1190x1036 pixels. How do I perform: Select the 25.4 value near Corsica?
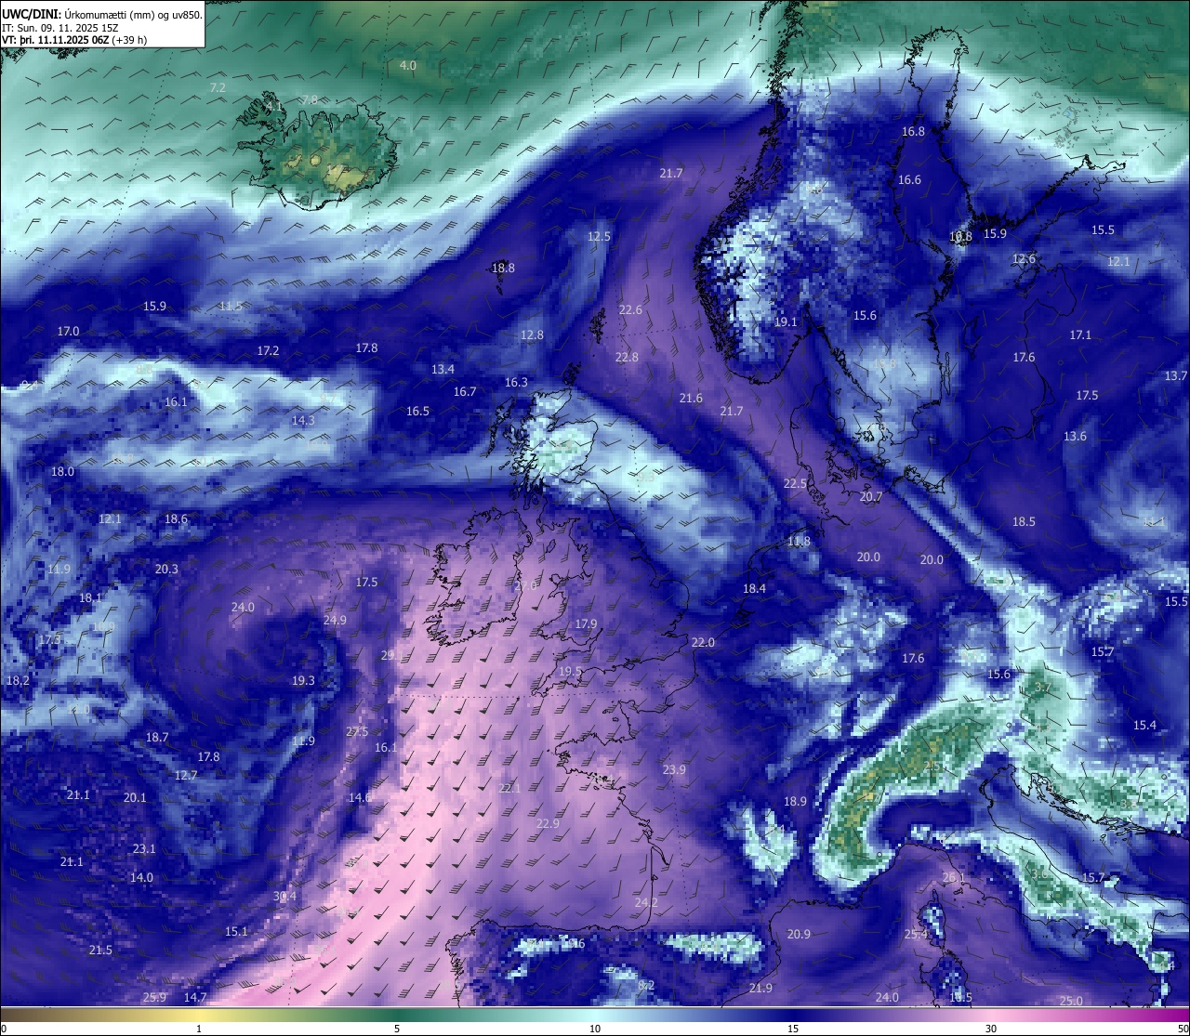click(x=916, y=935)
